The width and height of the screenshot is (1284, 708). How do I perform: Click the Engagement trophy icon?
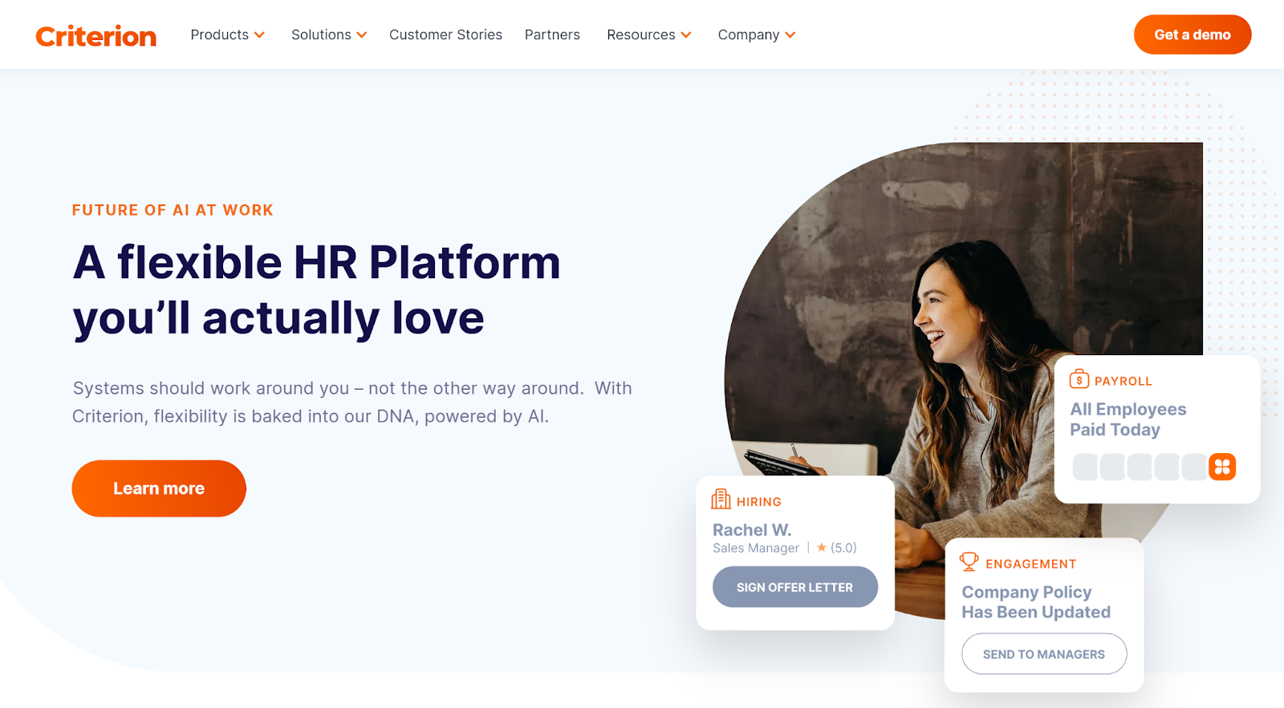pos(969,561)
